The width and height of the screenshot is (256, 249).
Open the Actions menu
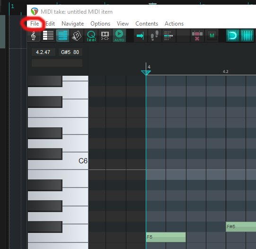[x=174, y=24]
